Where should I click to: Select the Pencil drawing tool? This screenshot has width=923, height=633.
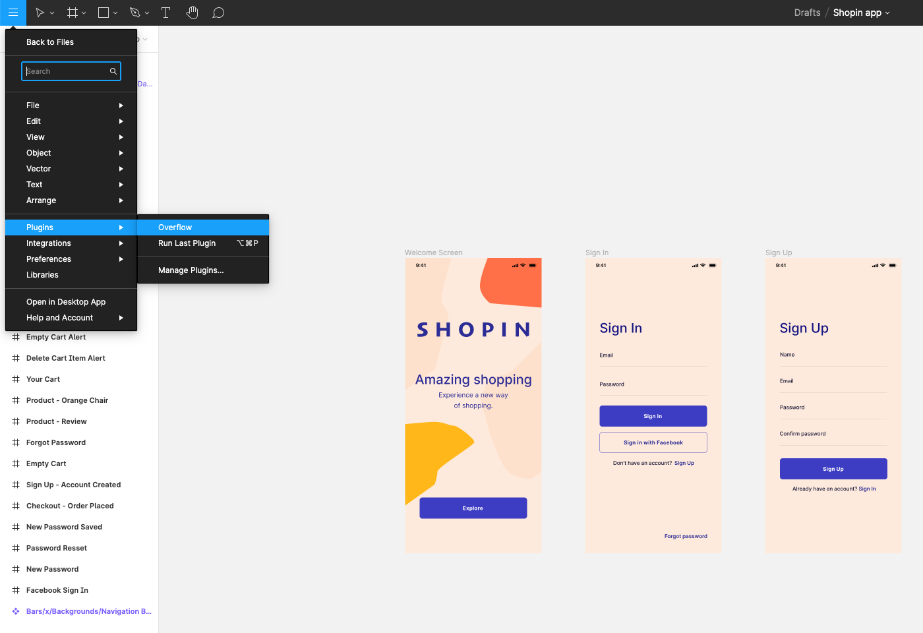[x=135, y=12]
